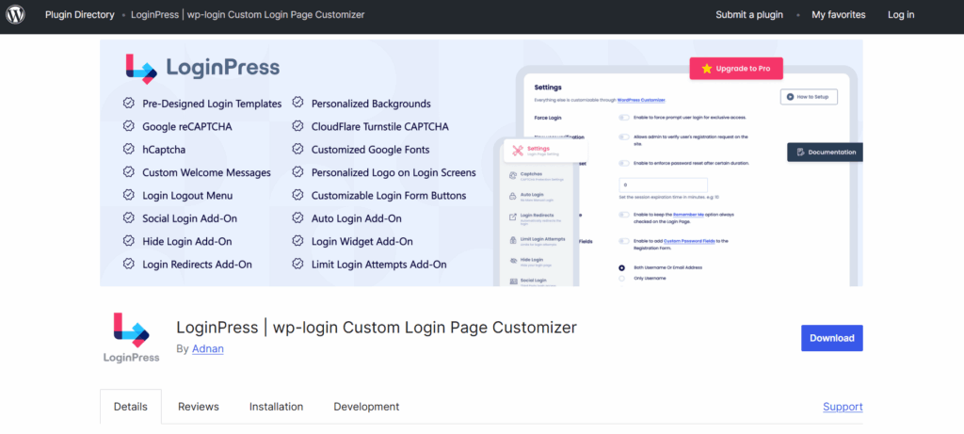Open the Details tab
This screenshot has height=434, width=964.
click(x=131, y=407)
